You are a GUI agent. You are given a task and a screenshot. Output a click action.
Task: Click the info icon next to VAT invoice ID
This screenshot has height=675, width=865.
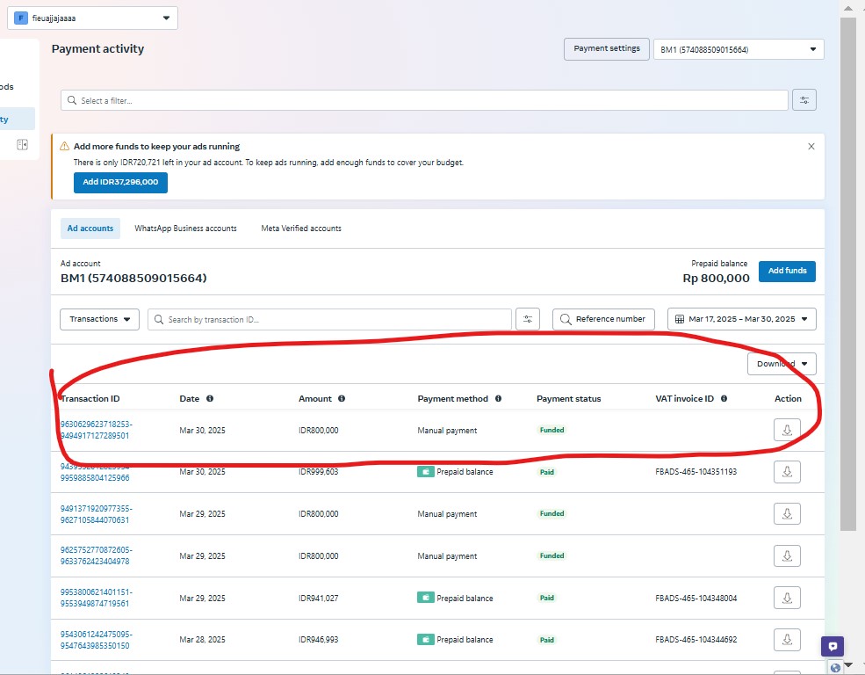tap(724, 398)
